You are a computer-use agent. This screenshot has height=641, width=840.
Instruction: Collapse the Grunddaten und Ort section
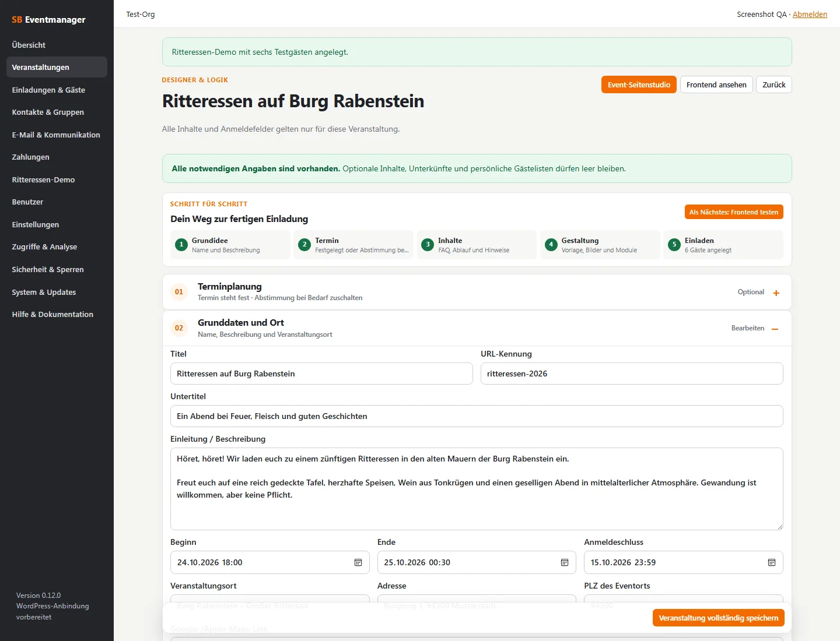[775, 329]
